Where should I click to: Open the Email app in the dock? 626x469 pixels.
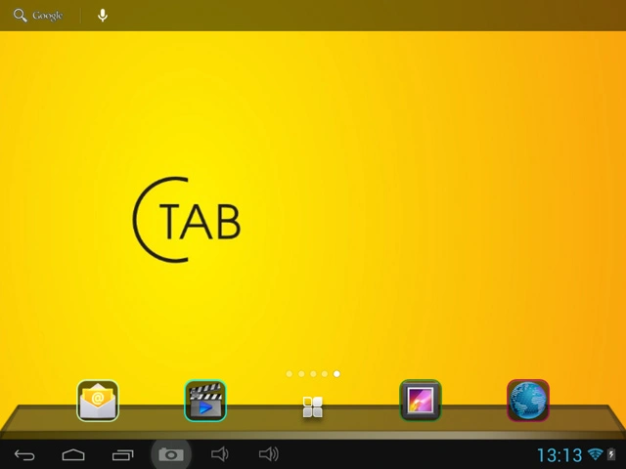pos(98,401)
